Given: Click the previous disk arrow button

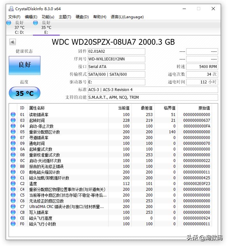Looking at the screenshot, I should pos(12,42).
